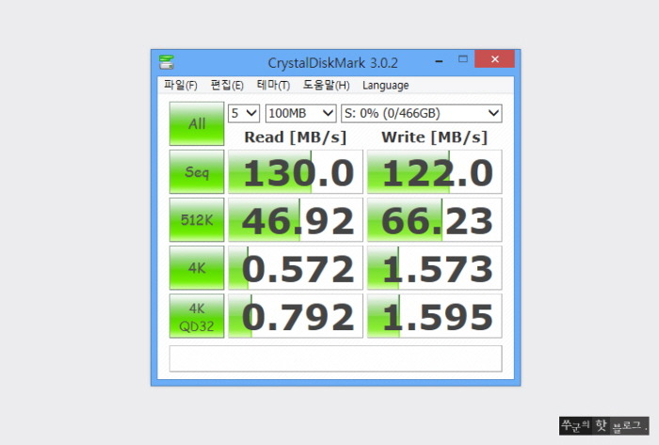Select the 512K write result 66.23
The image size is (659, 445).
(x=435, y=219)
